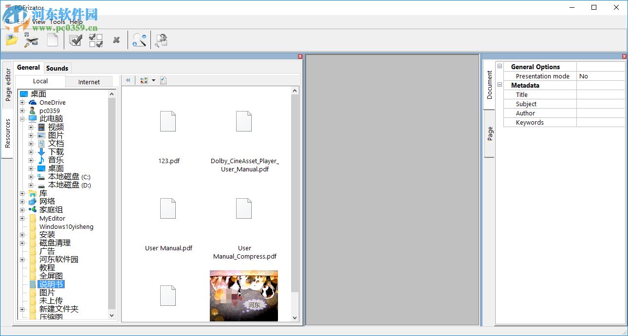Click the select all pages checkmark icon

pyautogui.click(x=75, y=40)
